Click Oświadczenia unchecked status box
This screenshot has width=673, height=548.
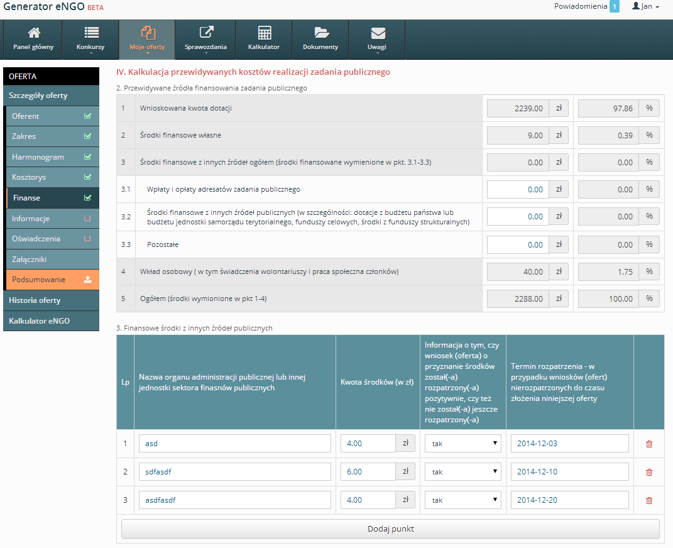click(87, 239)
